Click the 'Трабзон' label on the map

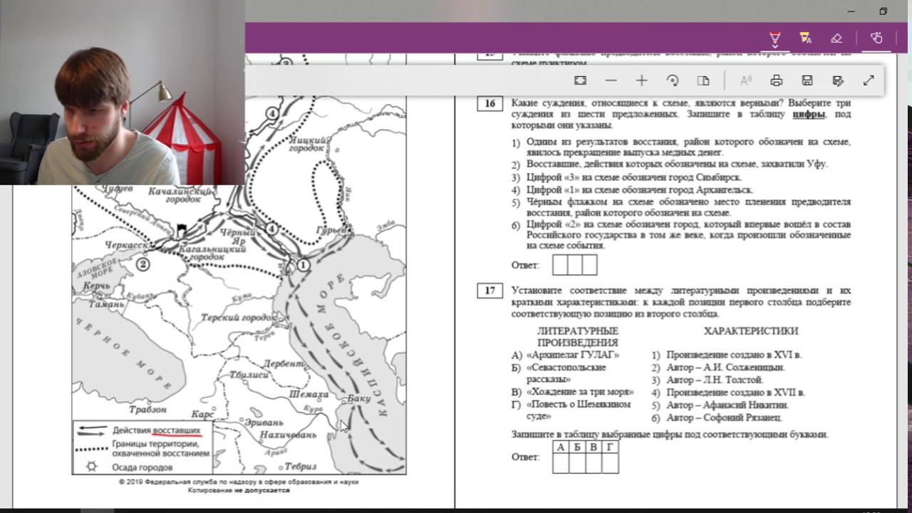click(x=148, y=410)
